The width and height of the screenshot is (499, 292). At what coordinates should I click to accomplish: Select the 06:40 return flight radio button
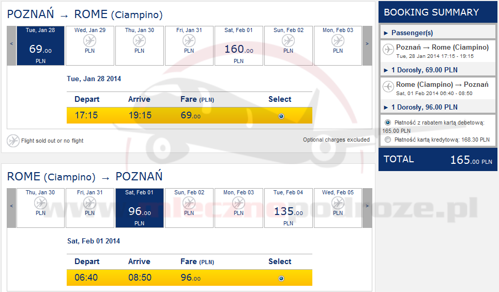281,279
